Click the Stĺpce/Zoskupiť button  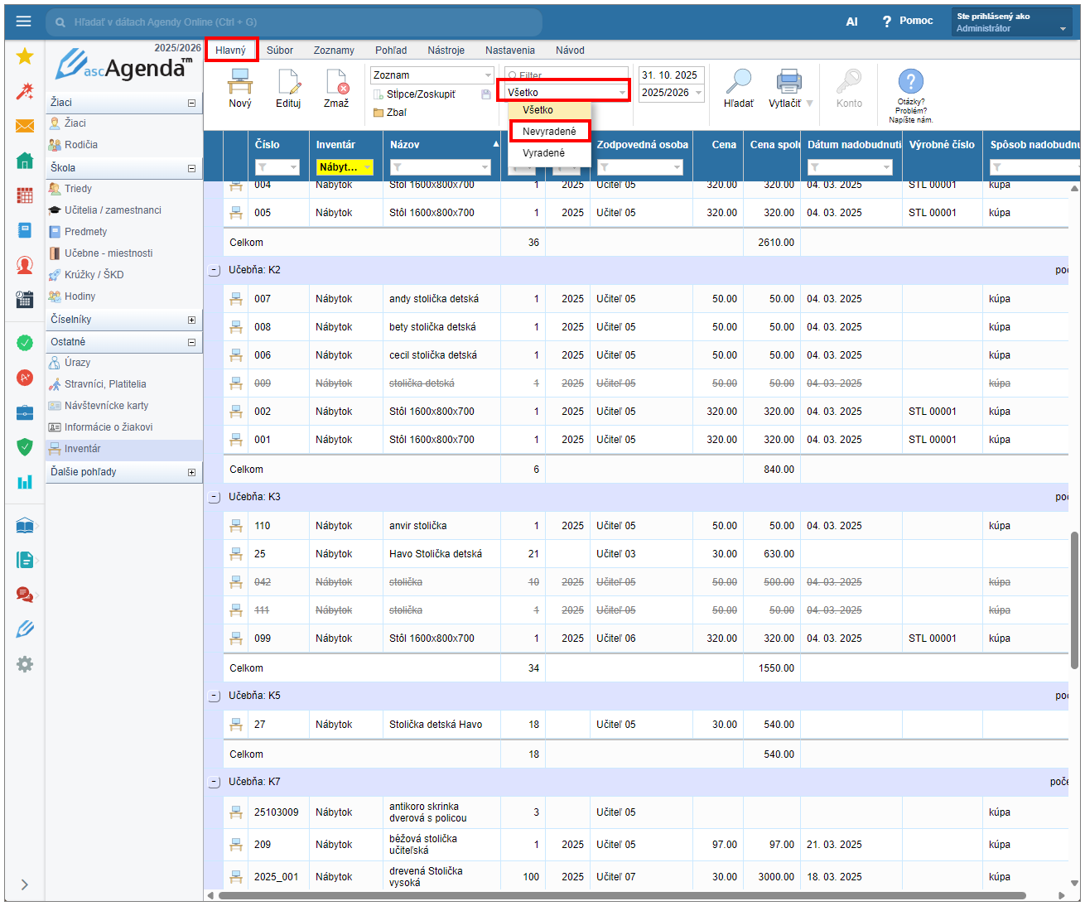pyautogui.click(x=420, y=94)
